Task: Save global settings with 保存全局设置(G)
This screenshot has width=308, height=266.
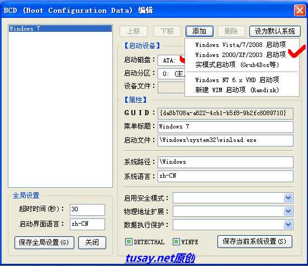Action: click(x=44, y=243)
